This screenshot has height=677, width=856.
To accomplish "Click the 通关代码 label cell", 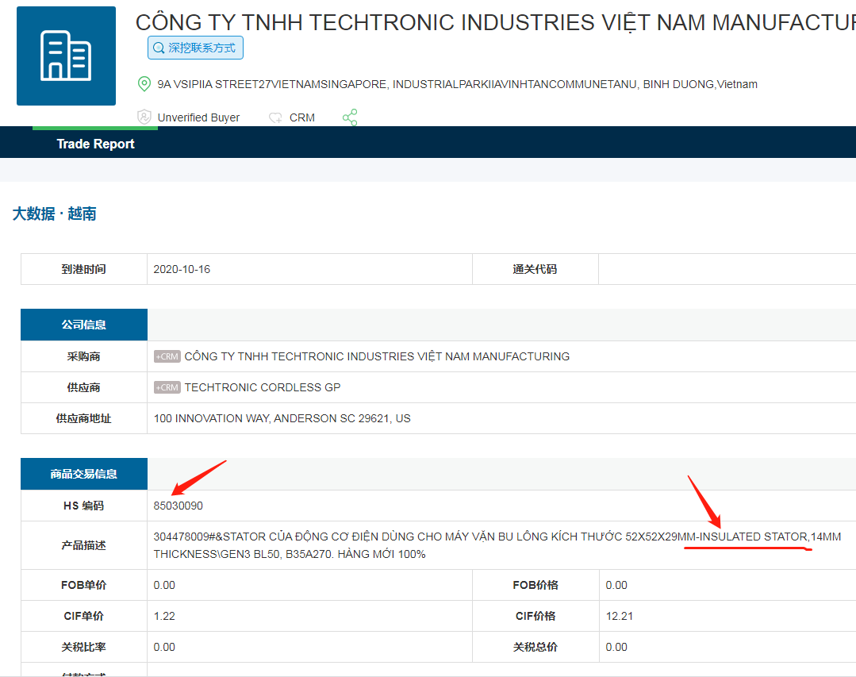I will coord(535,269).
